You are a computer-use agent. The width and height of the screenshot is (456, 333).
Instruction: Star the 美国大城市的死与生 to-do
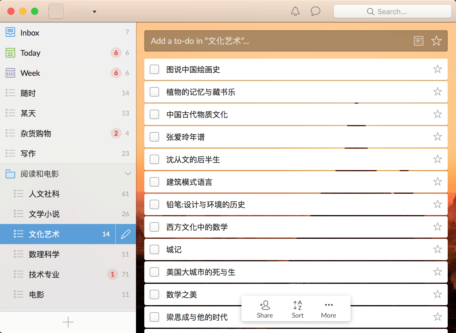click(438, 272)
